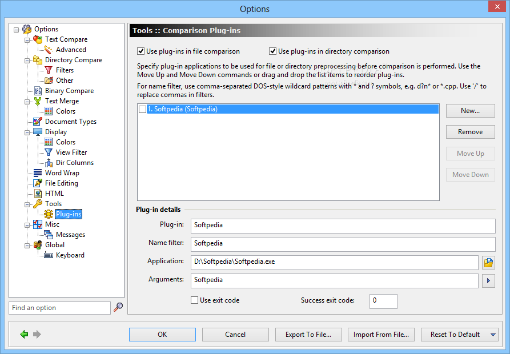Open the arguments variable arrow menu
This screenshot has height=354, width=510.
488,281
